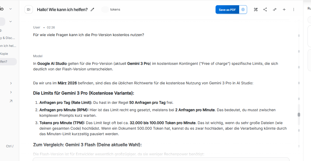Viewport: 311px width, 161px height.
Task: Start a new chat with the plus icon
Action: [284, 9]
